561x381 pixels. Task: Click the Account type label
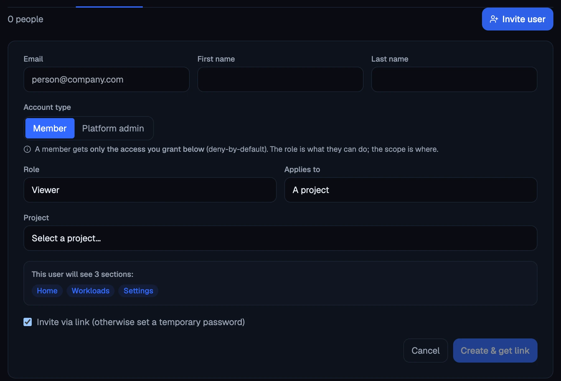(x=47, y=107)
